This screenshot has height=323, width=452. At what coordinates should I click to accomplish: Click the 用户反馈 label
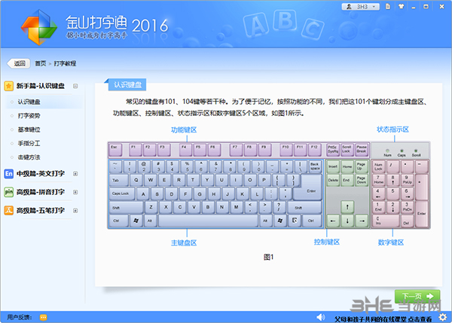pyautogui.click(x=20, y=318)
